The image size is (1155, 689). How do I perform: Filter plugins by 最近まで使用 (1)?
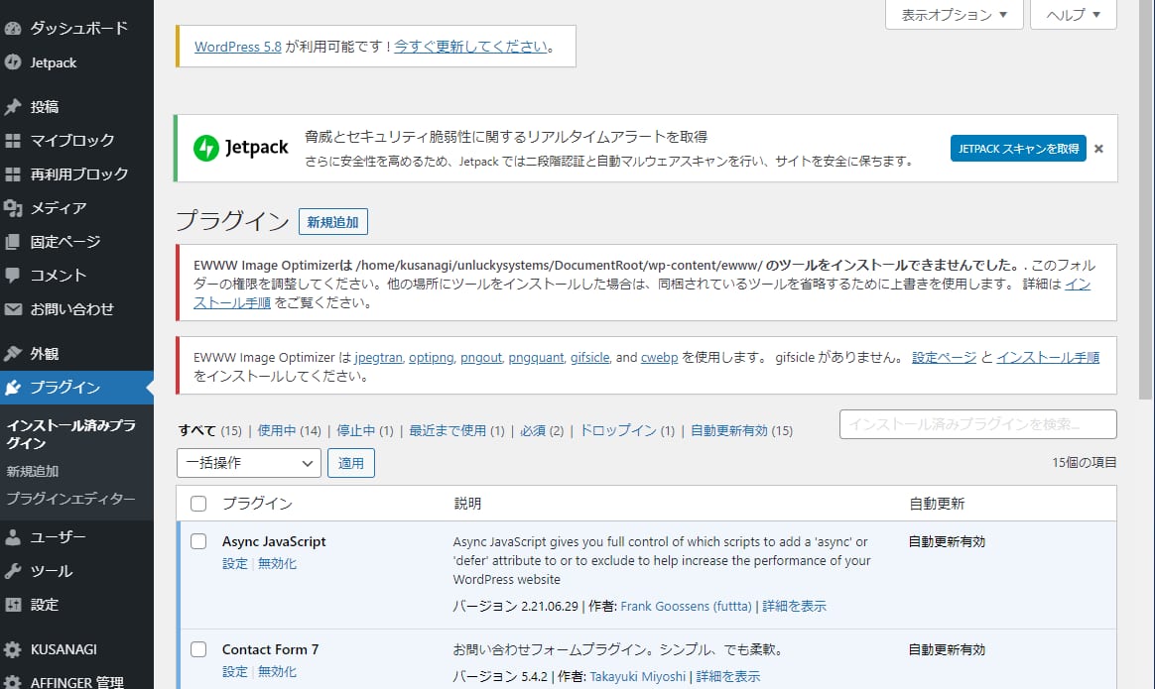pos(456,430)
